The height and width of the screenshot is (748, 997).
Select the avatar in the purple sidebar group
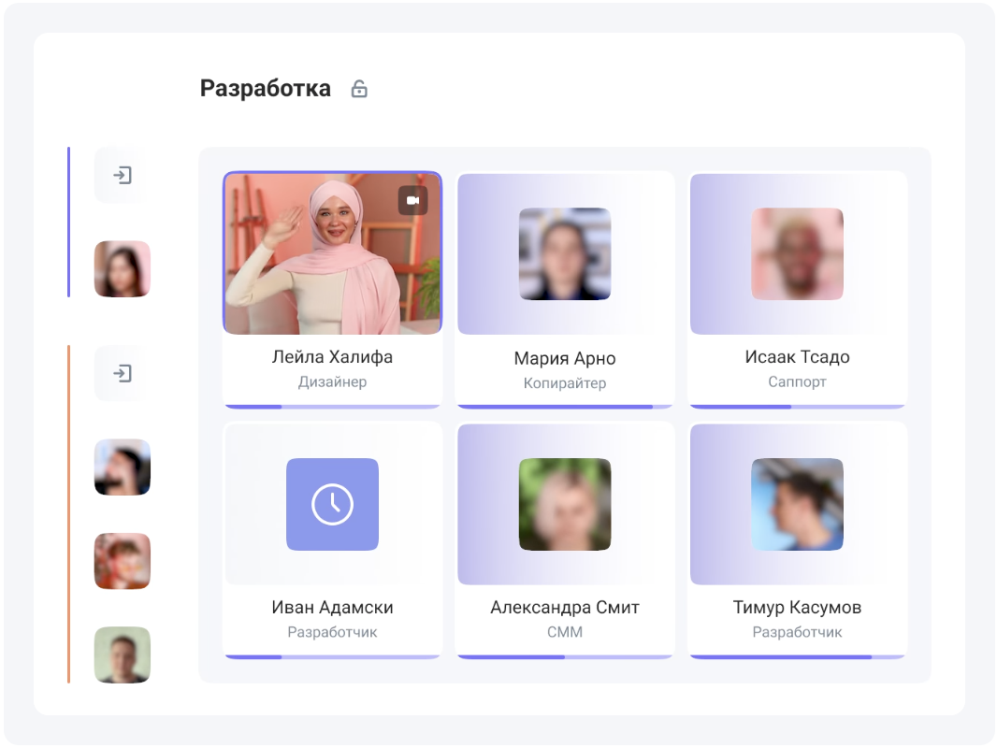click(123, 269)
